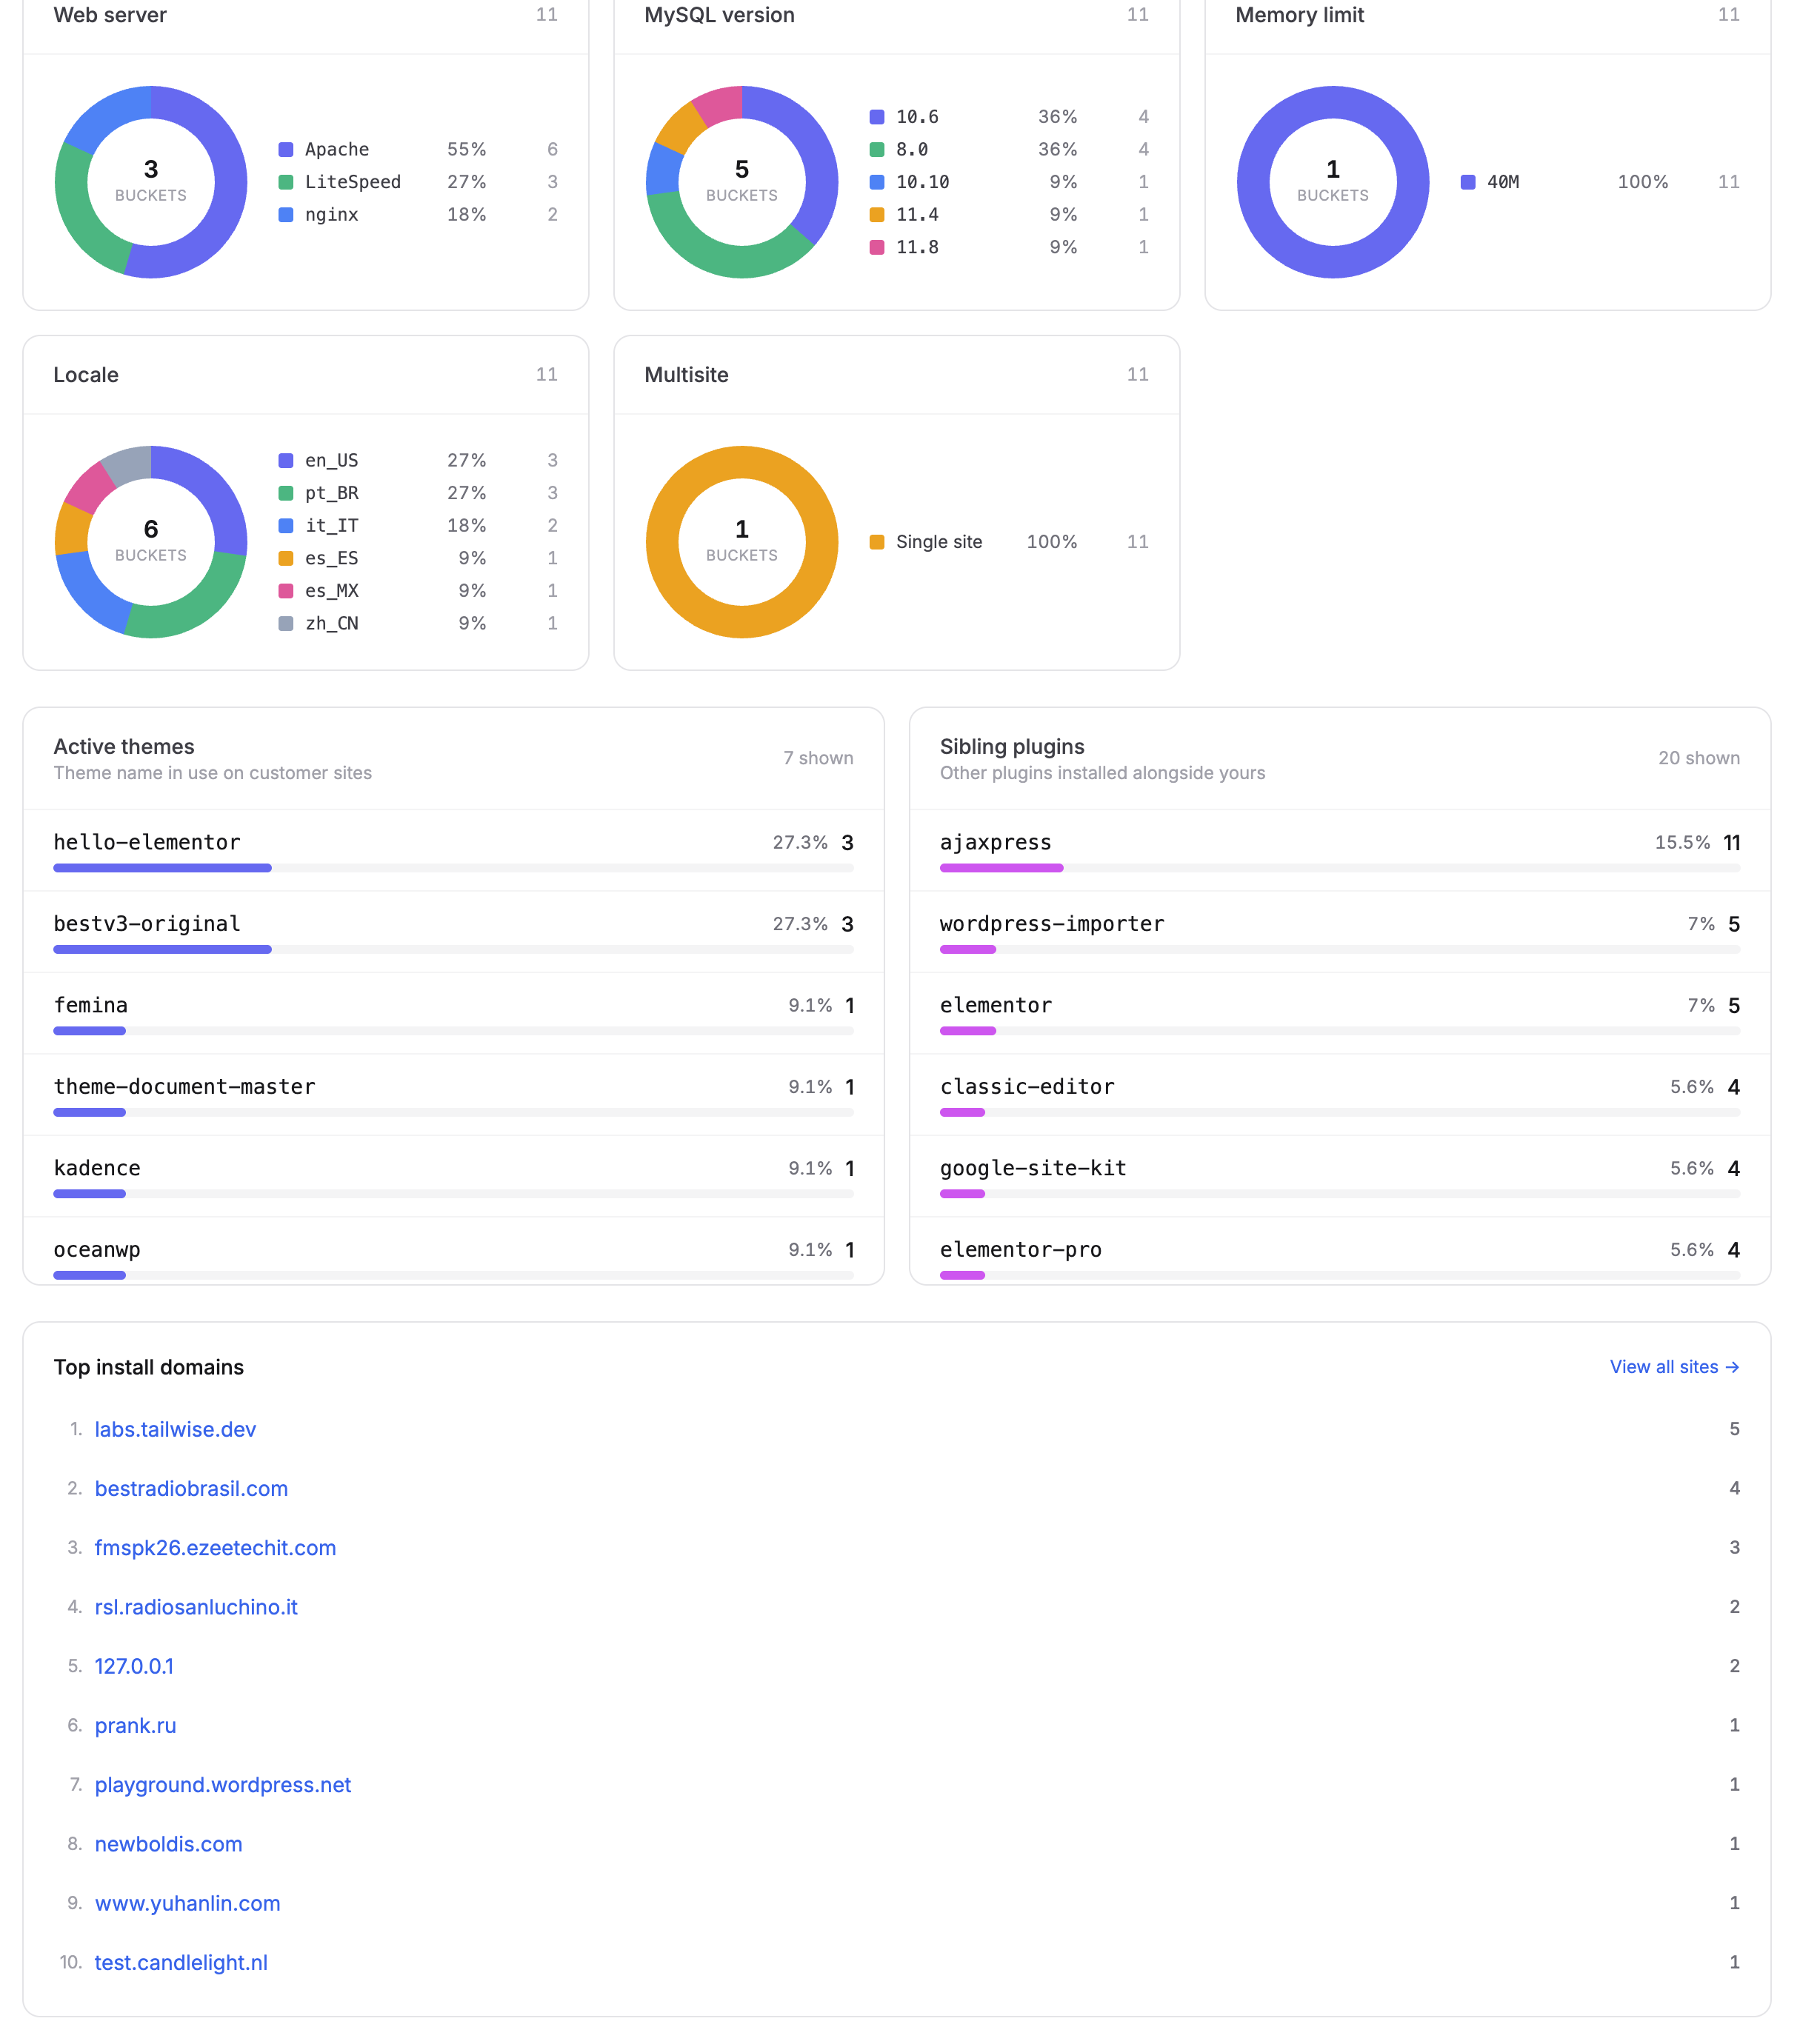The height and width of the screenshot is (2044, 1800).
Task: Click the zh_CN locale color swatch
Action: (x=286, y=623)
